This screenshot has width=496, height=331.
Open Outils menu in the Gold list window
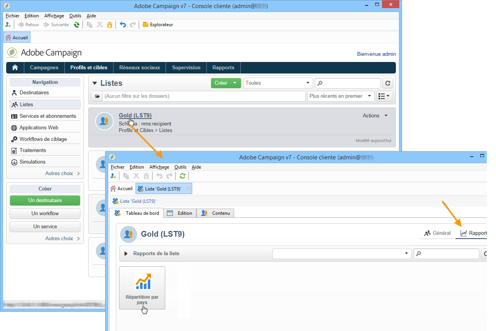tap(180, 167)
